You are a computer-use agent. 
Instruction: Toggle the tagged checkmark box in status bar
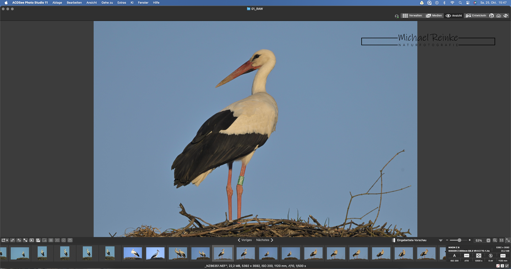coord(507,266)
